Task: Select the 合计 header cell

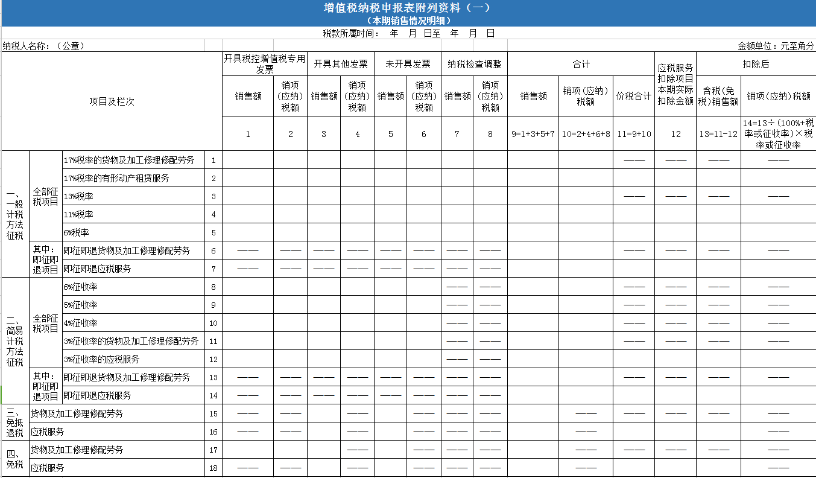Action: point(581,64)
